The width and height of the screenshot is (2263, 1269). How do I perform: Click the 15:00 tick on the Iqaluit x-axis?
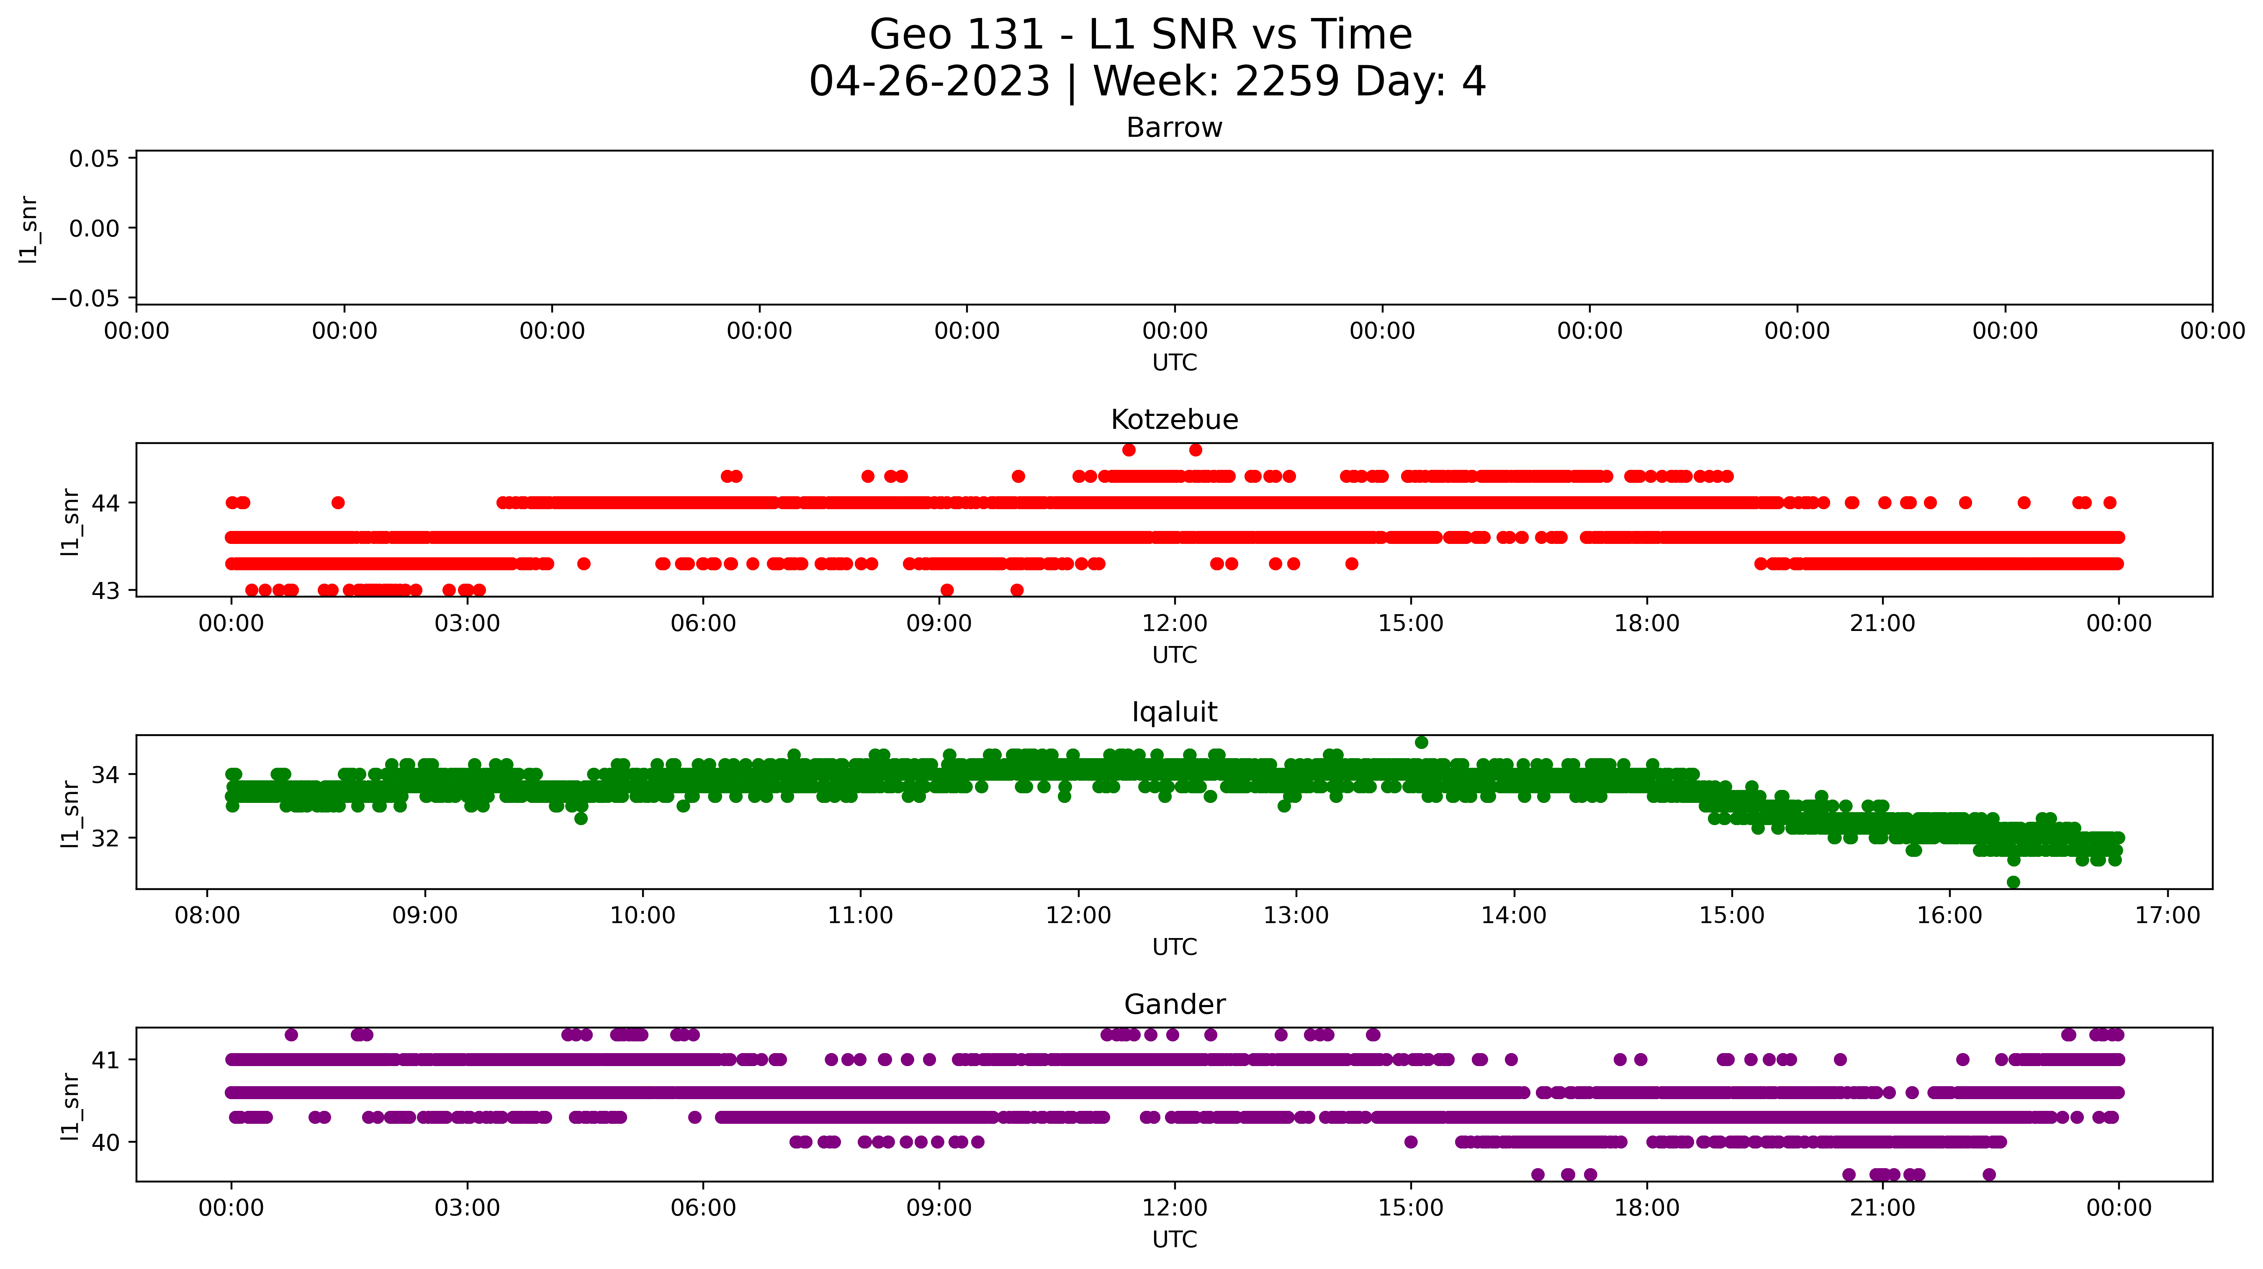(x=1732, y=916)
